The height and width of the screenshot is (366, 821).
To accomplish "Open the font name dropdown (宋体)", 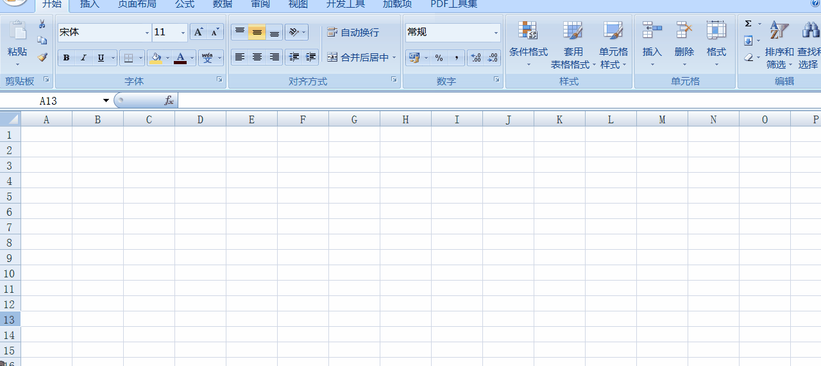I will pos(147,33).
